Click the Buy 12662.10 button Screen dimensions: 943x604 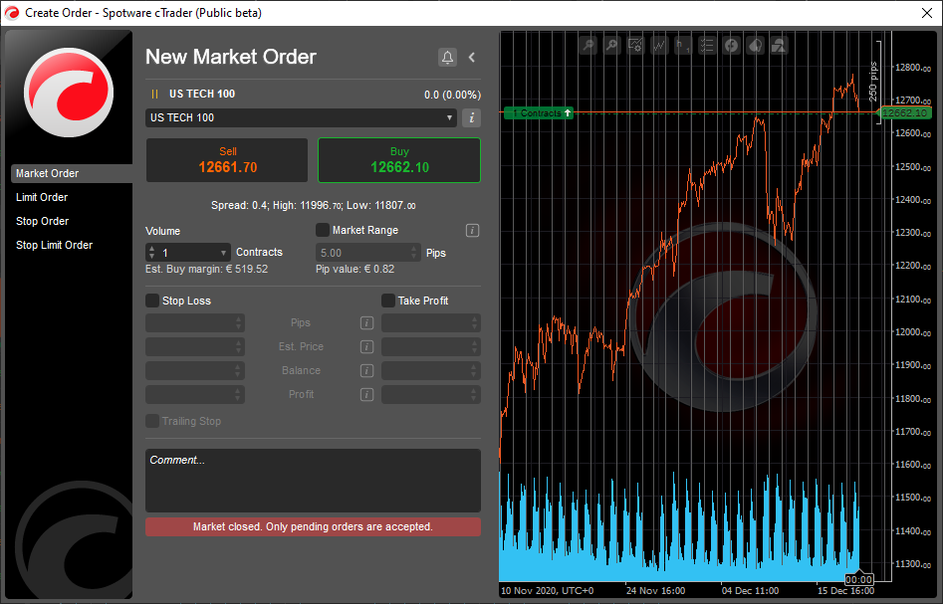pos(399,160)
